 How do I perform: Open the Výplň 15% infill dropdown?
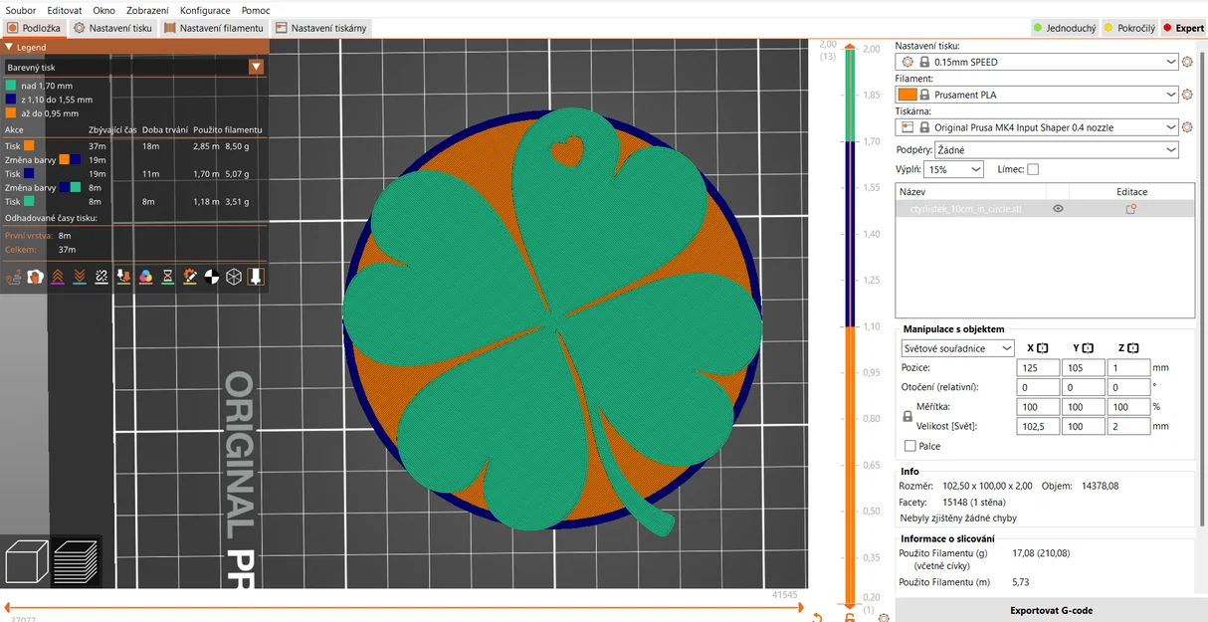pyautogui.click(x=954, y=170)
